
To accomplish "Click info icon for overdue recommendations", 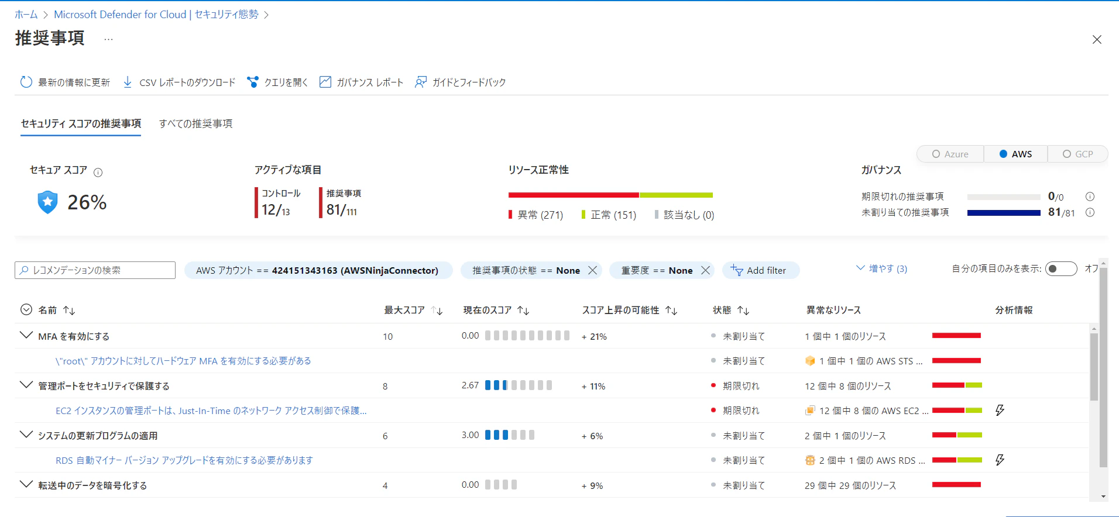I will pos(1090,197).
